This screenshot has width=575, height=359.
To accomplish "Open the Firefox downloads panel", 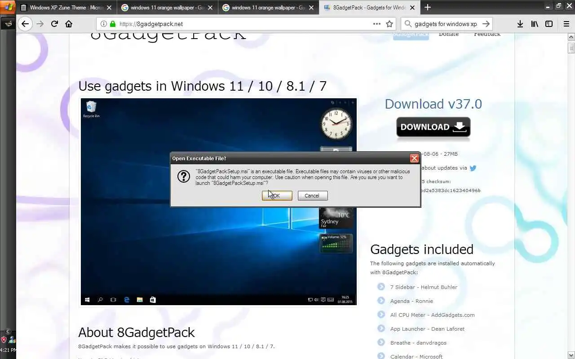I will (x=520, y=24).
